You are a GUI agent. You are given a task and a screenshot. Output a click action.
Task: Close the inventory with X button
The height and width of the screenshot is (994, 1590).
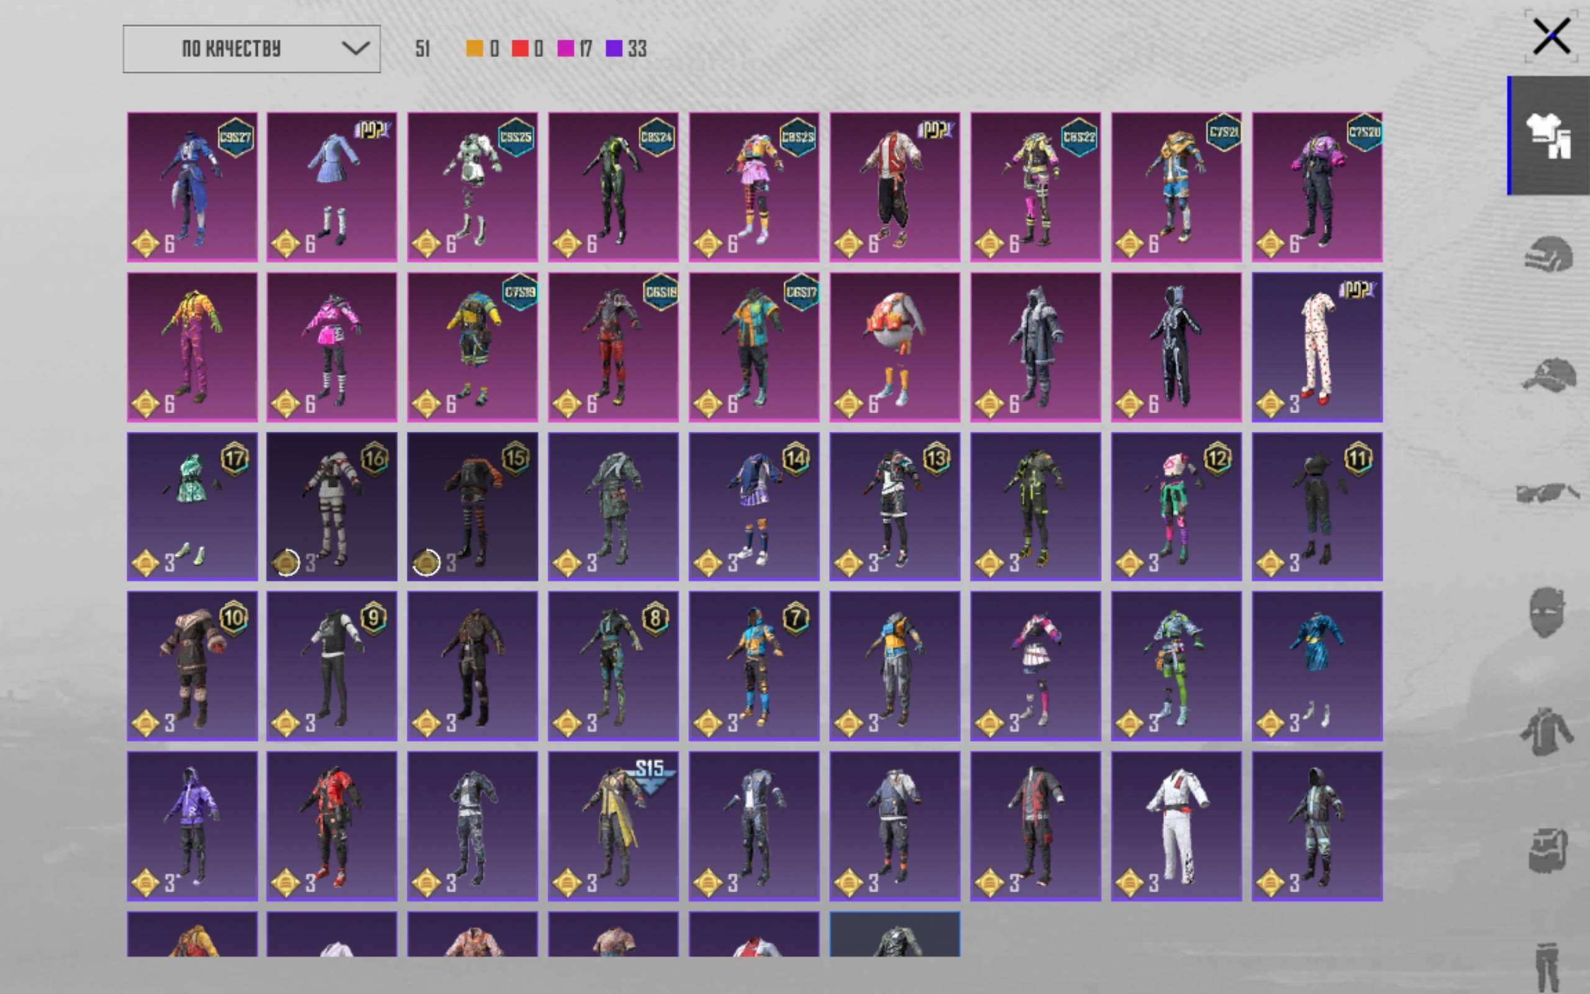1551,36
